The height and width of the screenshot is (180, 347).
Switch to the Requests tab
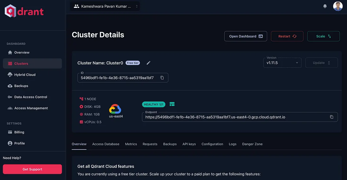[x=150, y=144]
